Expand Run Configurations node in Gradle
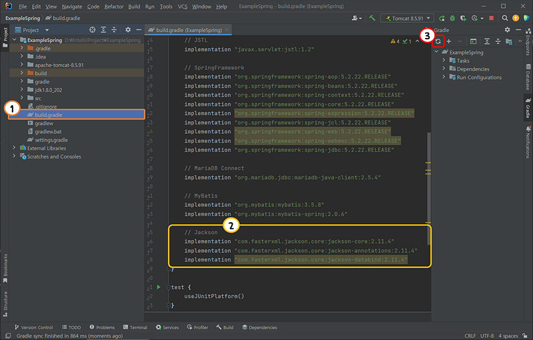The image size is (533, 340). point(444,77)
